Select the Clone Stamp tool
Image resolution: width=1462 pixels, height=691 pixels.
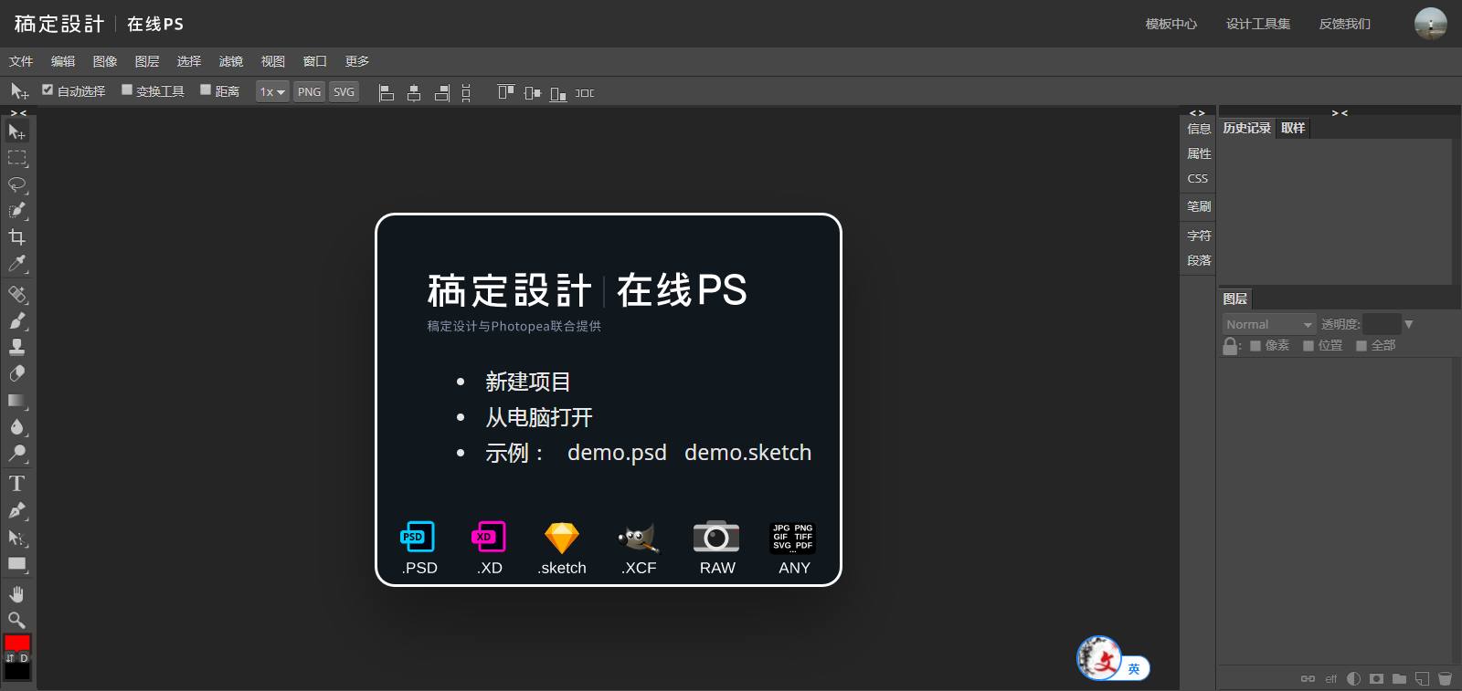pyautogui.click(x=16, y=347)
